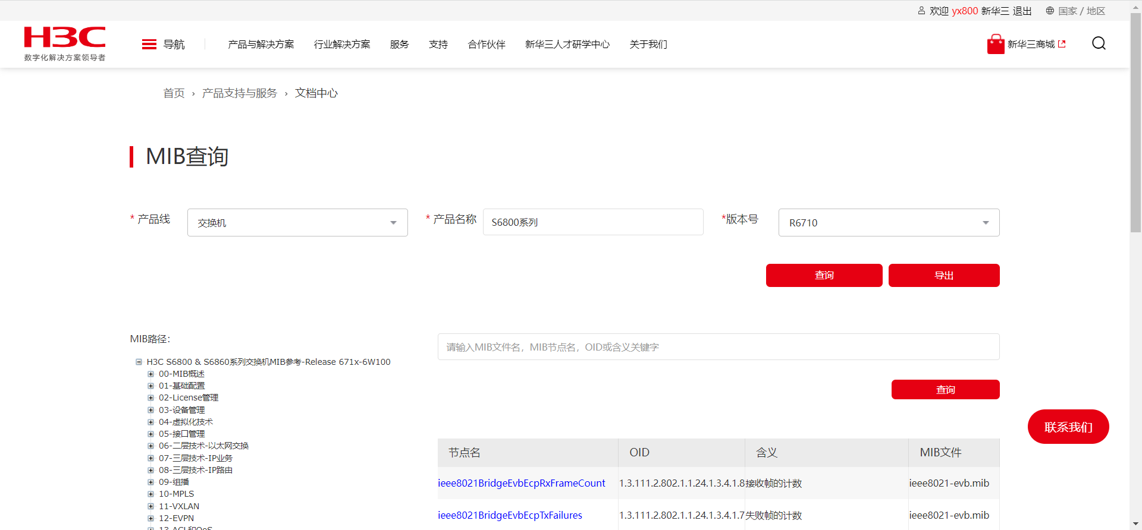Image resolution: width=1142 pixels, height=530 pixels.
Task: Expand the 02-License管理 tree node
Action: [150, 398]
